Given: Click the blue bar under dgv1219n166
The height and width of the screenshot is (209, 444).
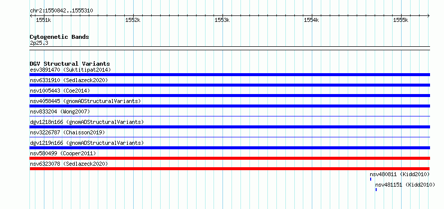Looking at the screenshot, I should coord(229,148).
